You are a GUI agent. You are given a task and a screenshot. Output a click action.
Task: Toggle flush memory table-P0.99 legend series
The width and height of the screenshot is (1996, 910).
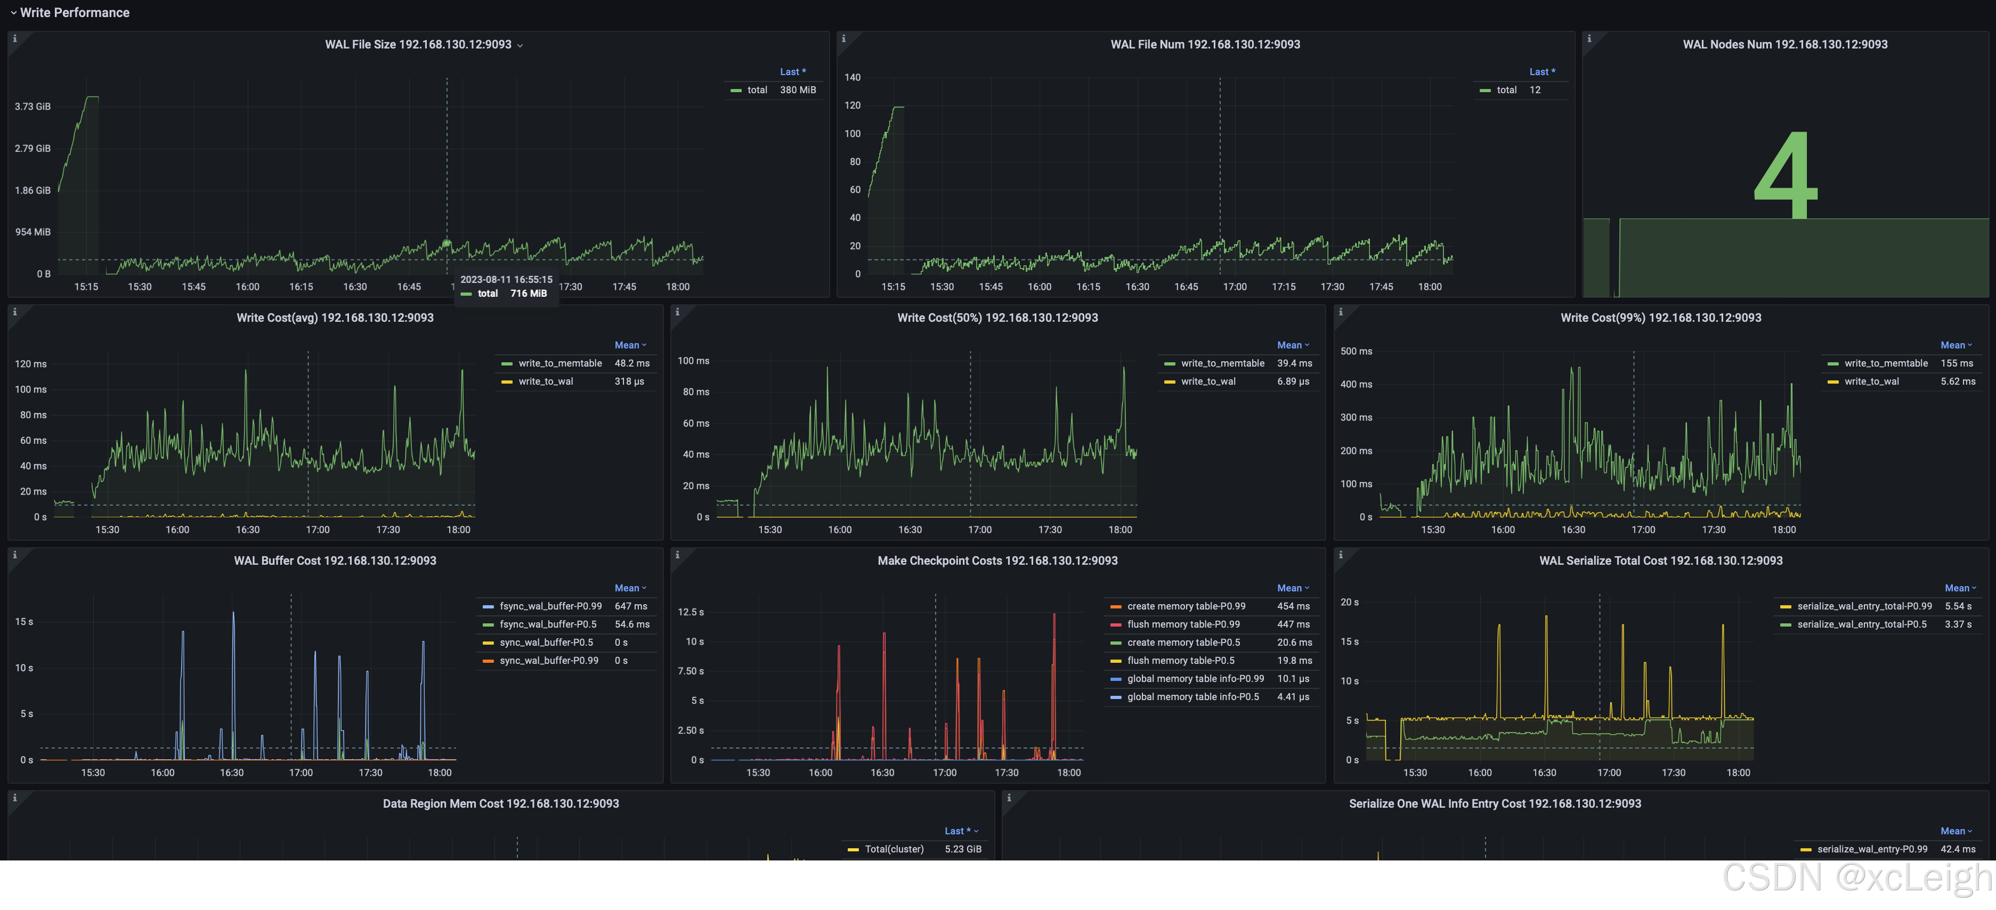(1183, 624)
